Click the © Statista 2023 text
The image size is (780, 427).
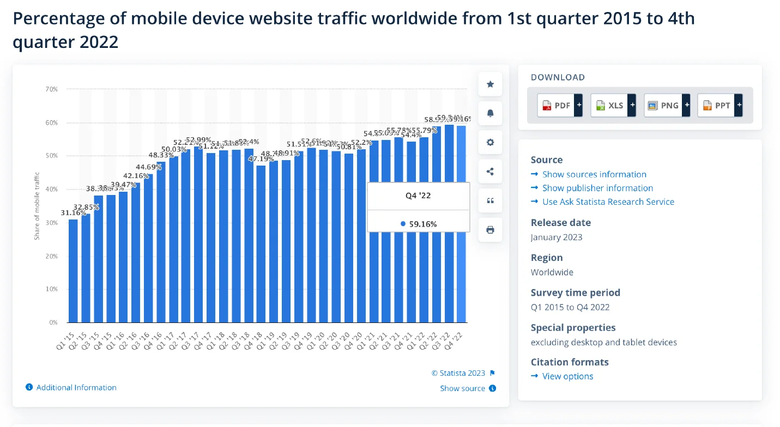pos(458,373)
